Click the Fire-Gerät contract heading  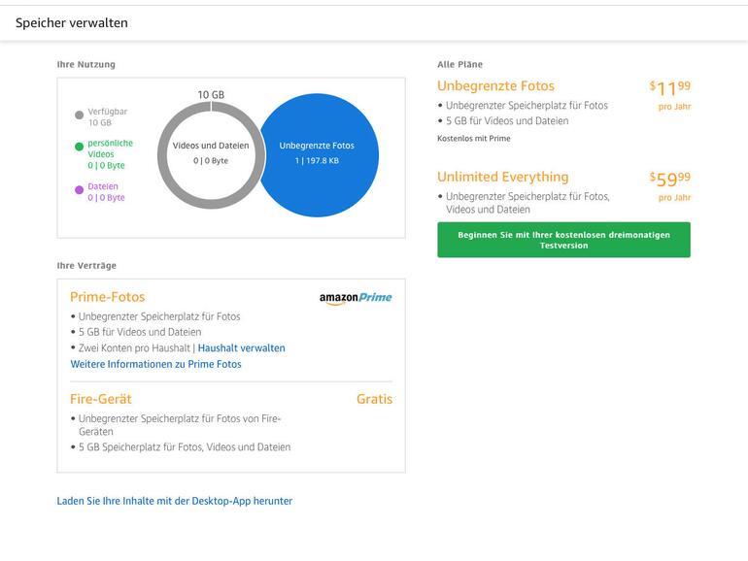click(x=101, y=399)
